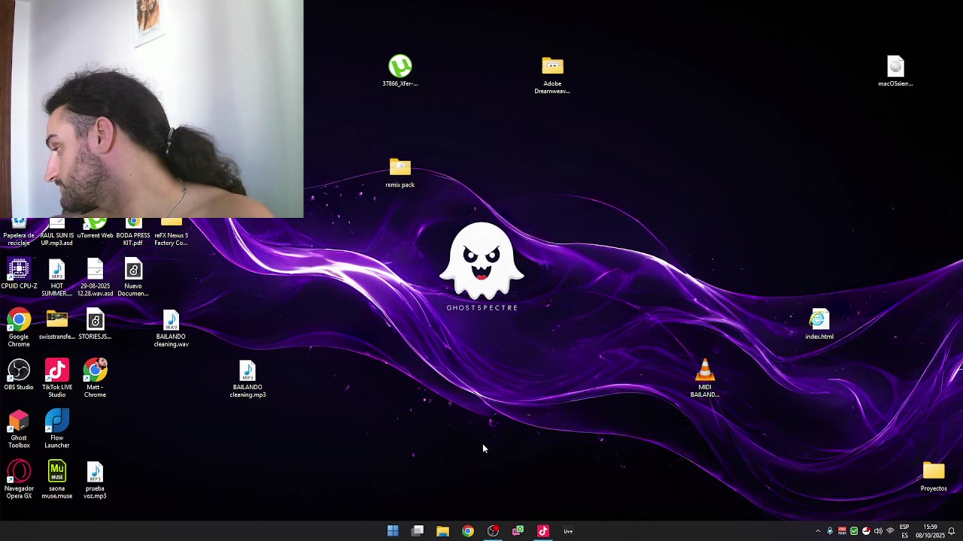The width and height of the screenshot is (963, 541).
Task: Open the Matt - Chrome profile shortcut
Action: [95, 379]
